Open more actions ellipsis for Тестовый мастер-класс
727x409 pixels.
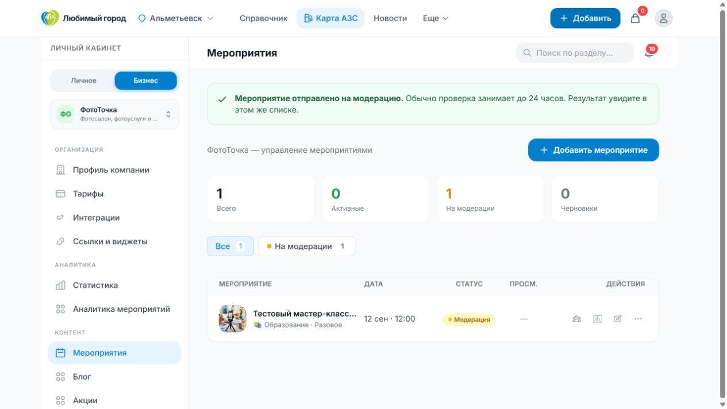[x=638, y=319]
